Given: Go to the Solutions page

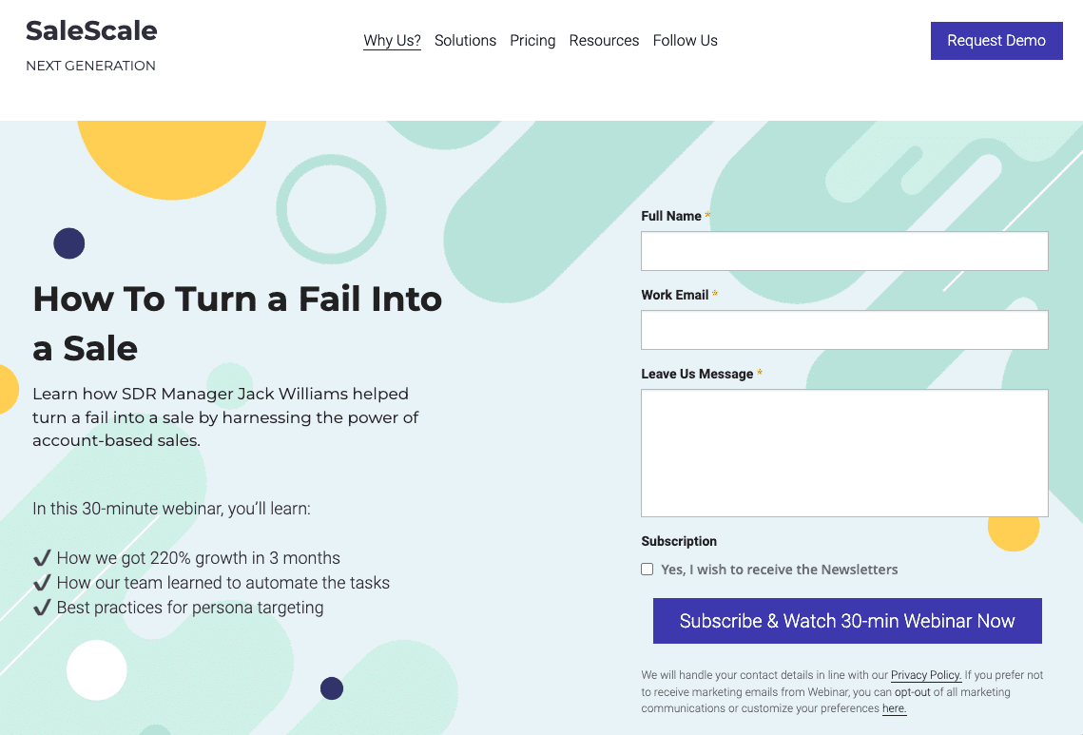Looking at the screenshot, I should pyautogui.click(x=465, y=41).
